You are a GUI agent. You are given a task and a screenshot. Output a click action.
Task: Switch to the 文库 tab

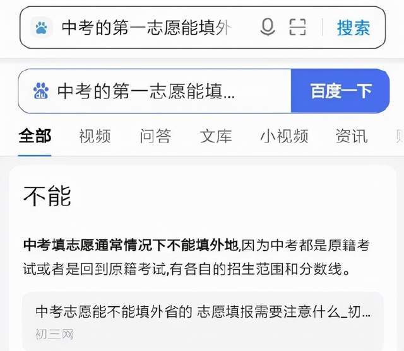pyautogui.click(x=216, y=136)
